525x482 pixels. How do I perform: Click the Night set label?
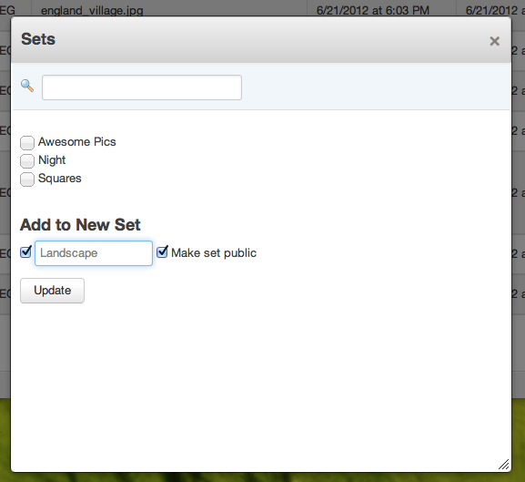52,160
